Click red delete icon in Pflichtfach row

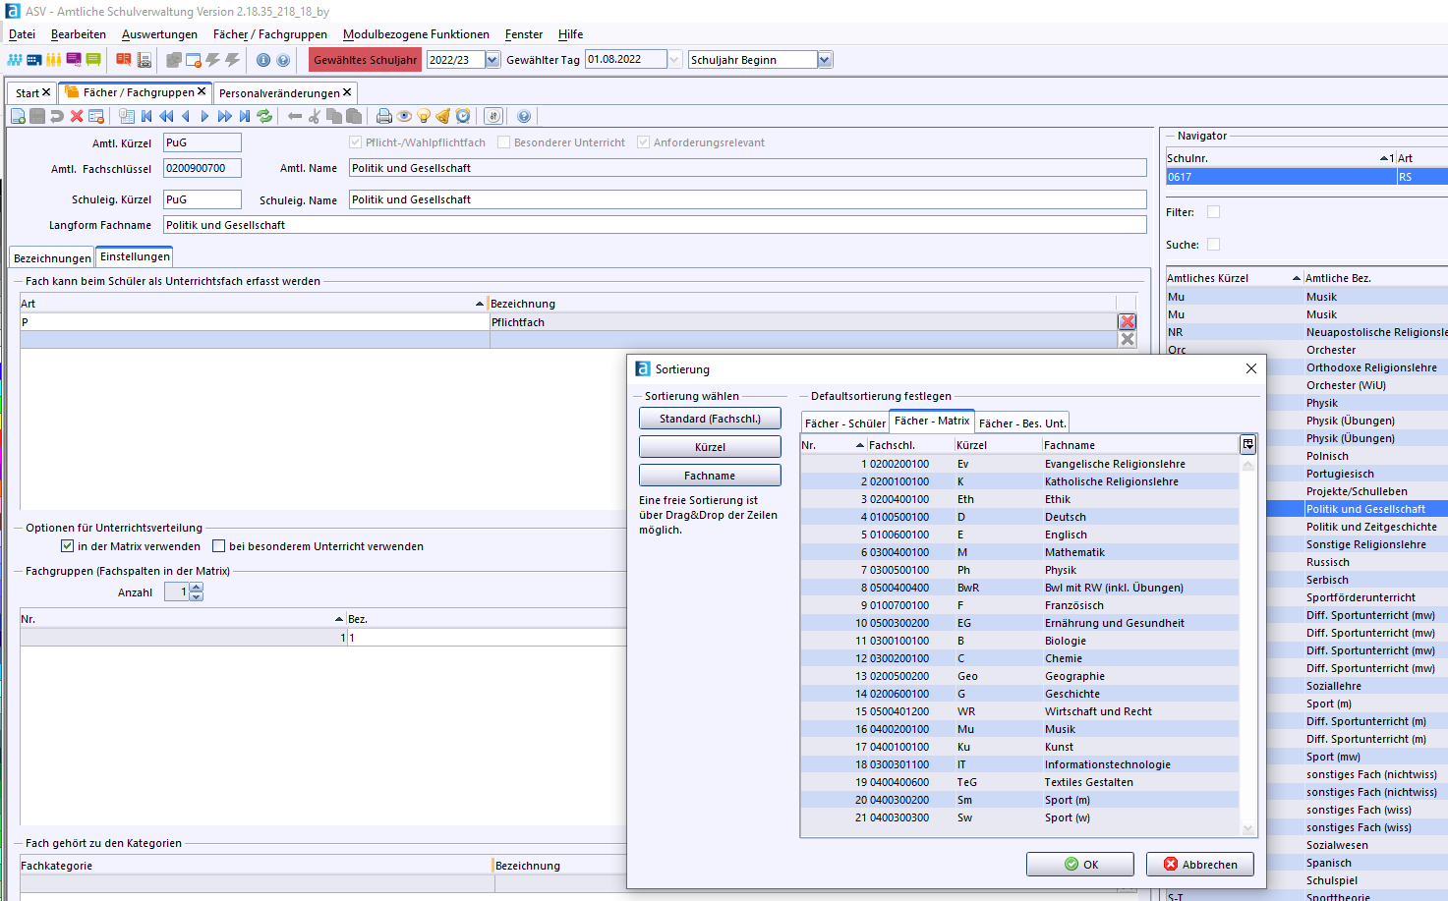(1128, 321)
